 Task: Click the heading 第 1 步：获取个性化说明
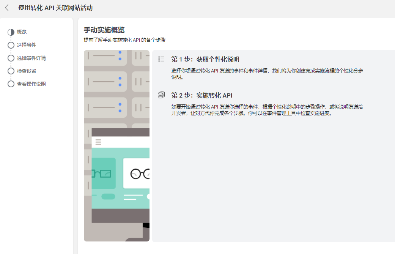point(205,60)
